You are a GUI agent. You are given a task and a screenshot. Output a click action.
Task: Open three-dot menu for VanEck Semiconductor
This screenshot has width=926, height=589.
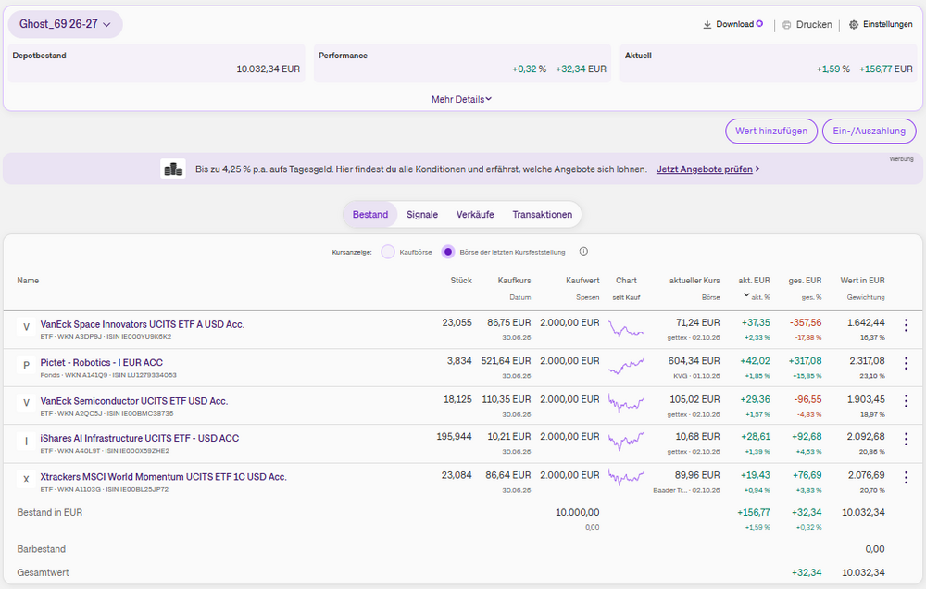tap(906, 401)
